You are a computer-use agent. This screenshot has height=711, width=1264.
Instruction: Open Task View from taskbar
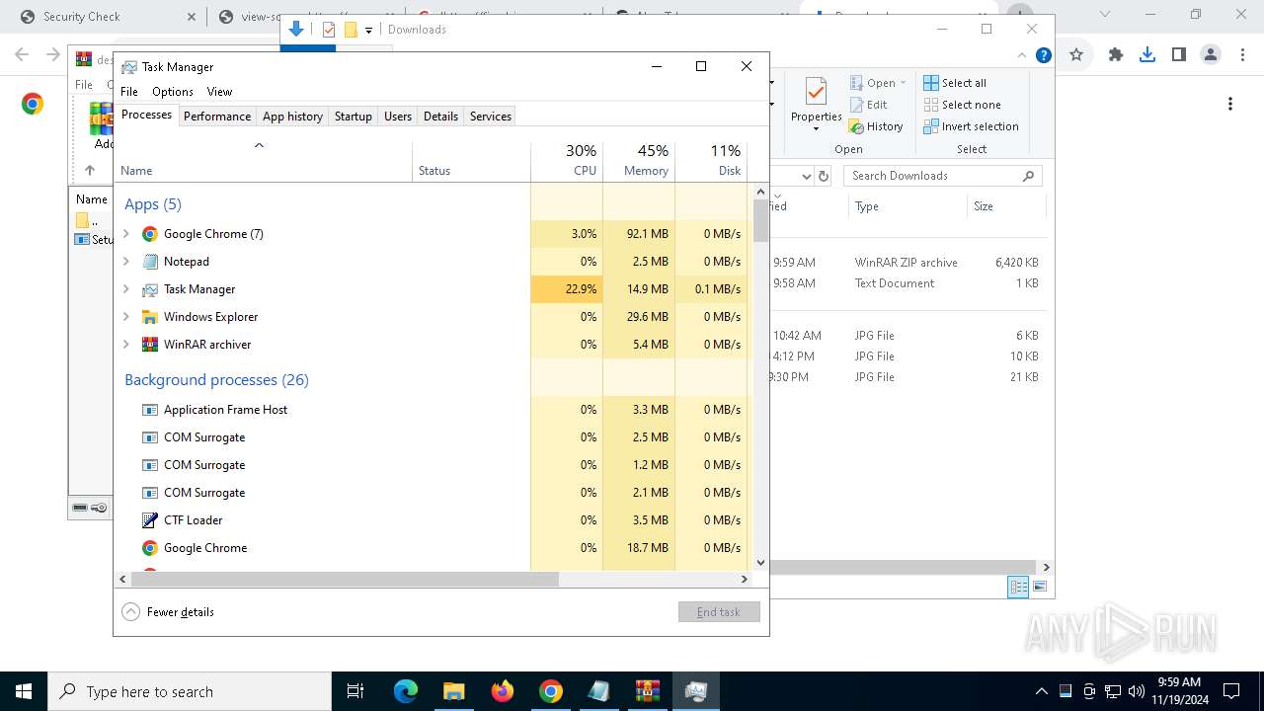point(355,691)
